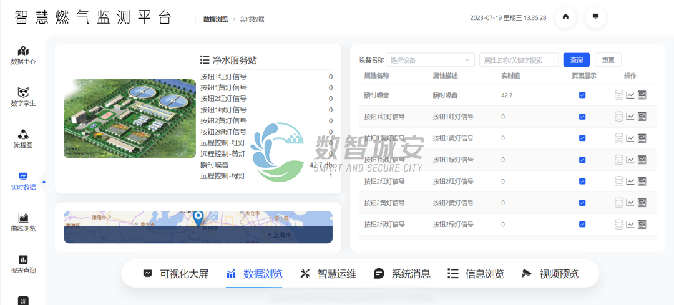Open 数据中心 in the left sidebar
674x305 pixels.
tap(23, 56)
